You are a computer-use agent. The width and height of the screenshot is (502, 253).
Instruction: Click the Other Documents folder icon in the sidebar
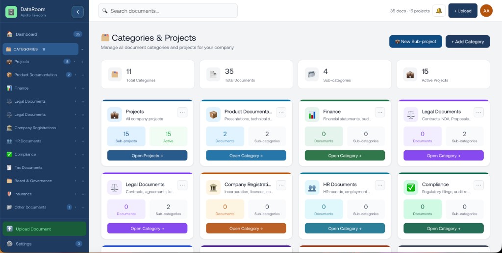click(9, 207)
